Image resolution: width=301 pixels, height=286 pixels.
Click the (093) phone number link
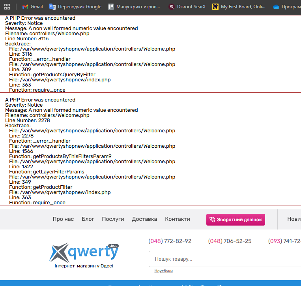click(284, 241)
